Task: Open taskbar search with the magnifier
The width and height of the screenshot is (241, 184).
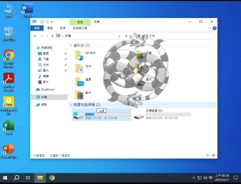Action: 16,178
